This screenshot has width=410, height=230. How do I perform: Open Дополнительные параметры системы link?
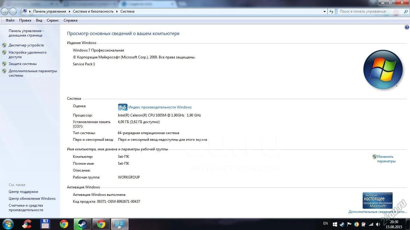point(33,73)
